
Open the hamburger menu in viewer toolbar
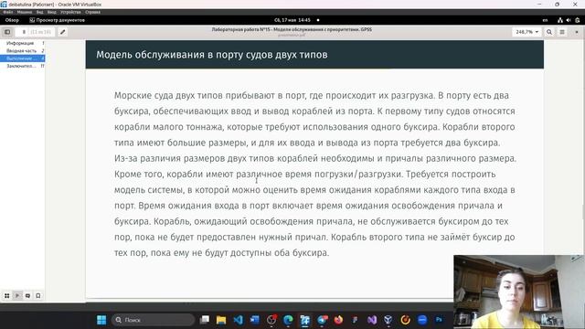pos(562,32)
